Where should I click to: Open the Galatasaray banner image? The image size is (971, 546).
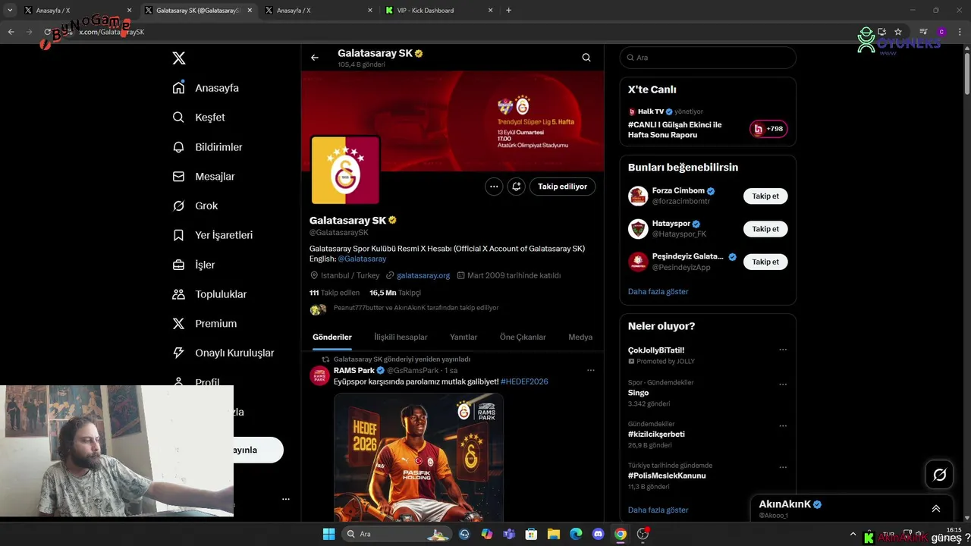pyautogui.click(x=453, y=121)
